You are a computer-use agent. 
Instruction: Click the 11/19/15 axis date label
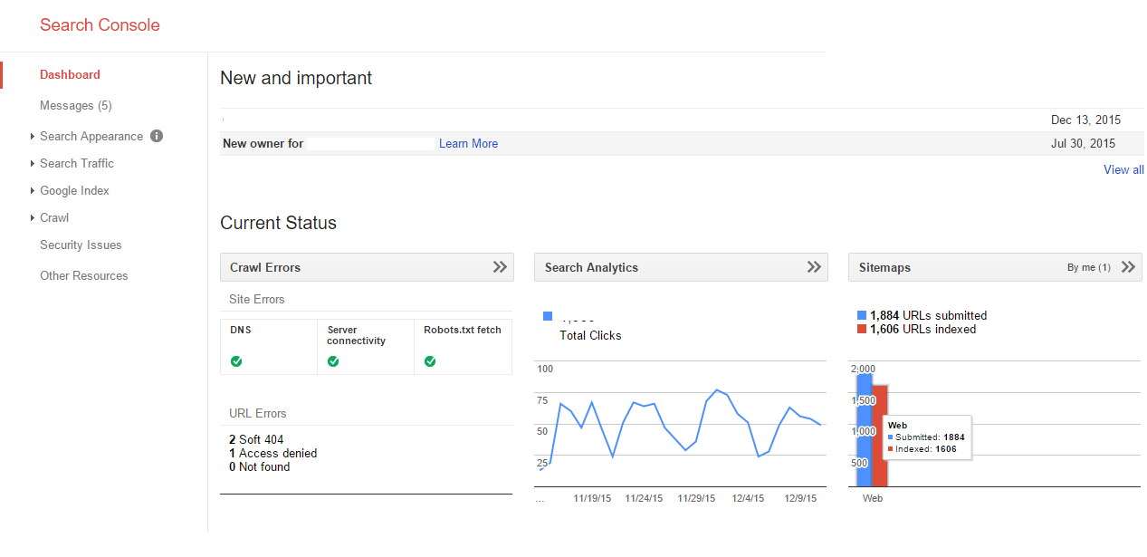click(x=593, y=498)
